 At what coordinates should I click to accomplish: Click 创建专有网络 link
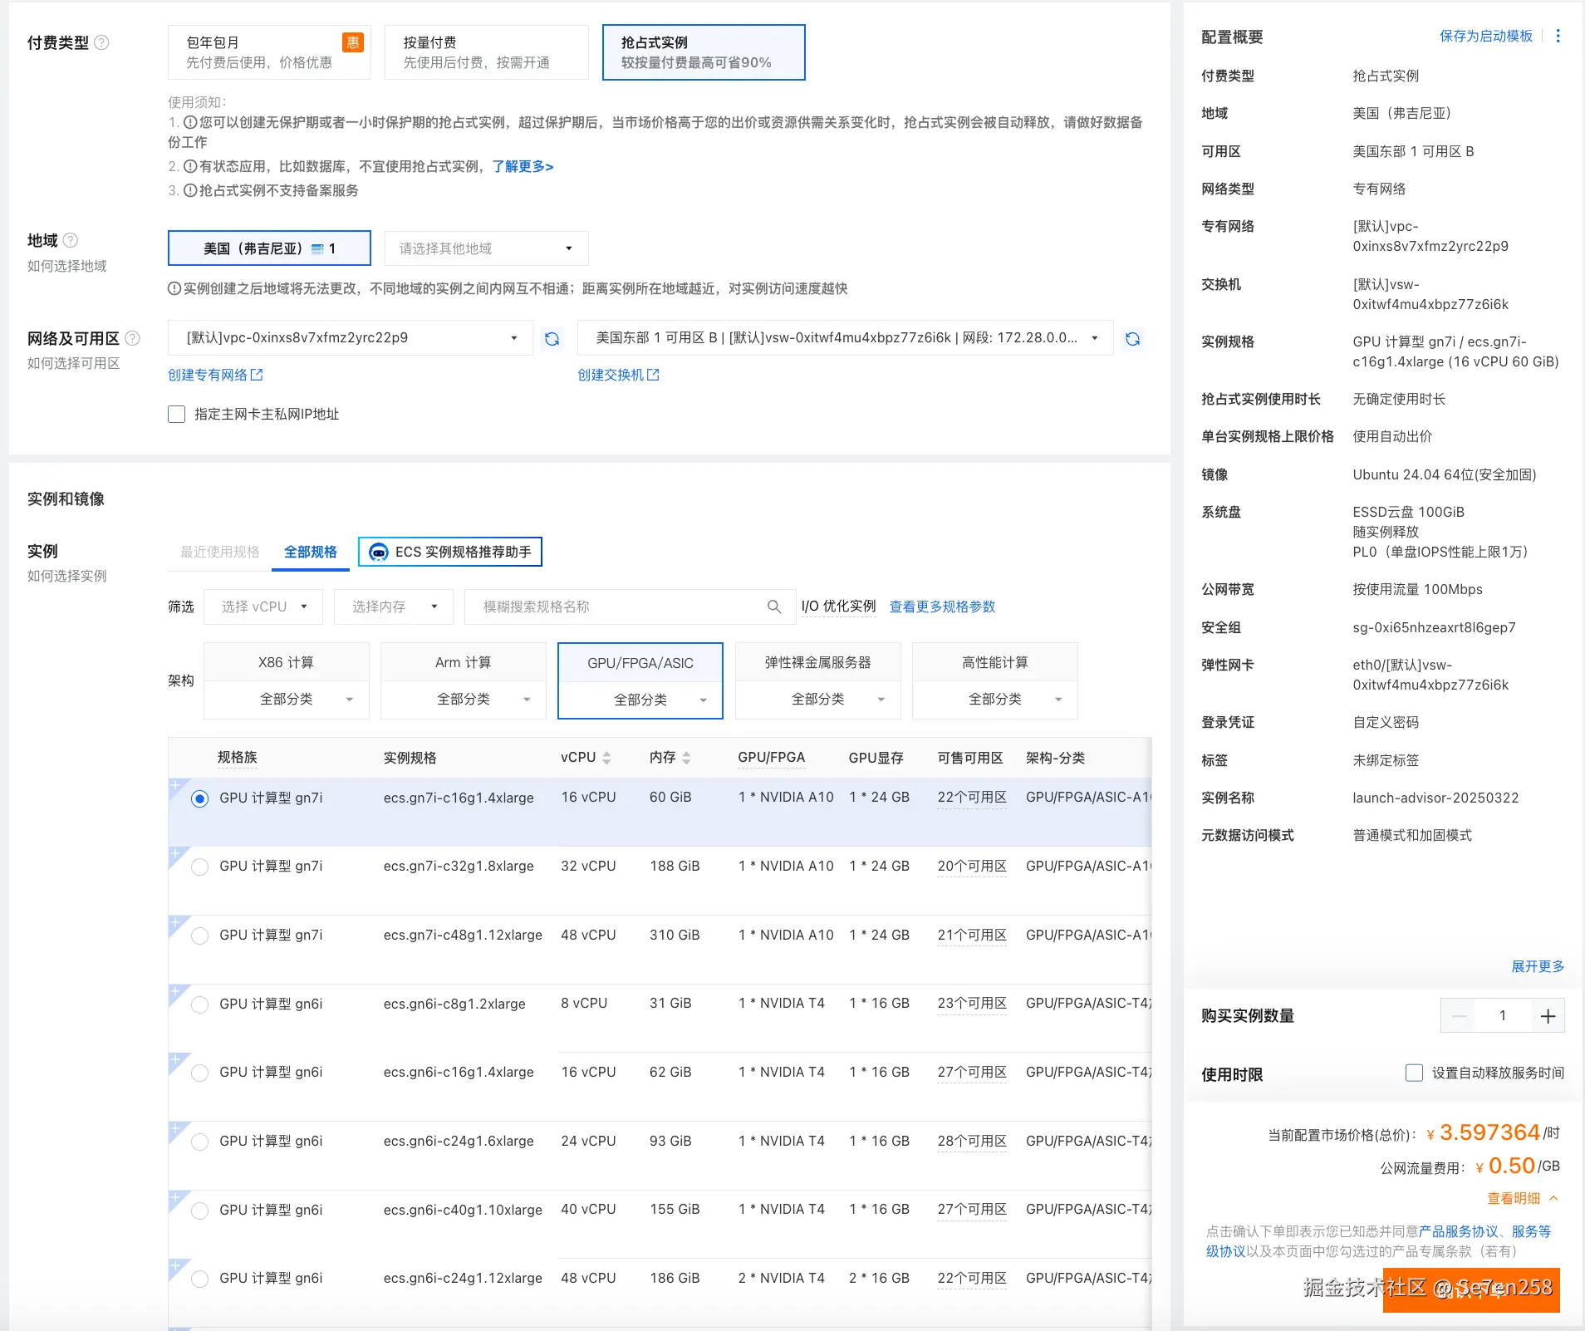[208, 375]
